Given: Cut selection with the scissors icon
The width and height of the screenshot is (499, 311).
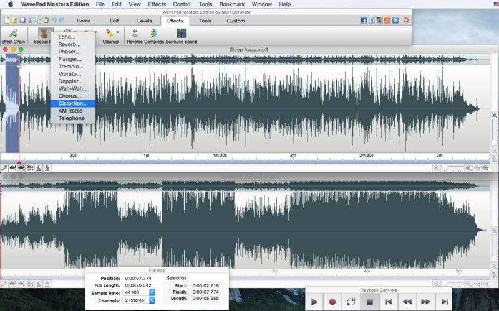Looking at the screenshot, I should click(30, 21).
